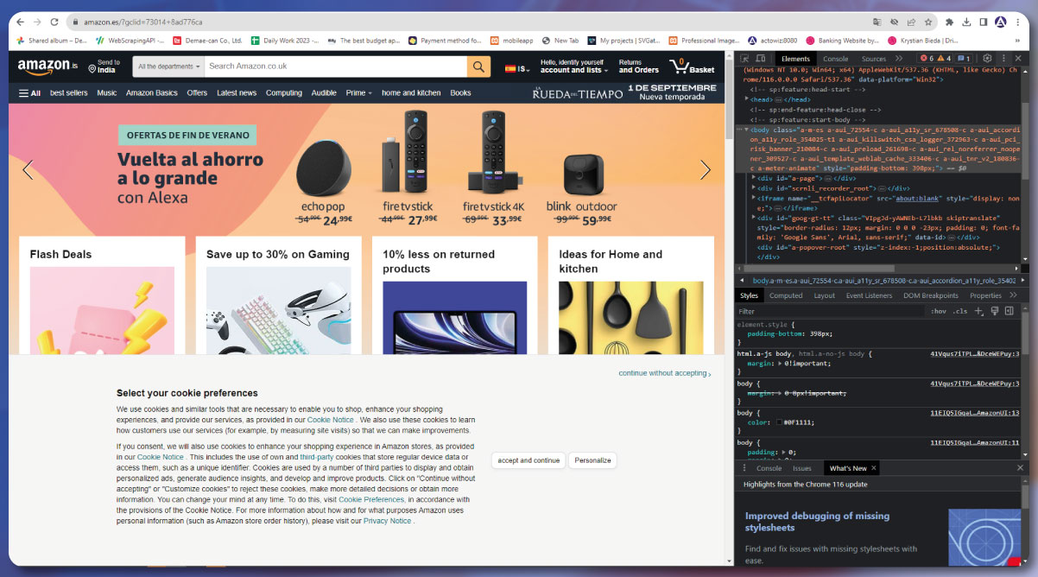The width and height of the screenshot is (1038, 577).
Task: Expand the div id a-page node
Action: [x=754, y=177]
